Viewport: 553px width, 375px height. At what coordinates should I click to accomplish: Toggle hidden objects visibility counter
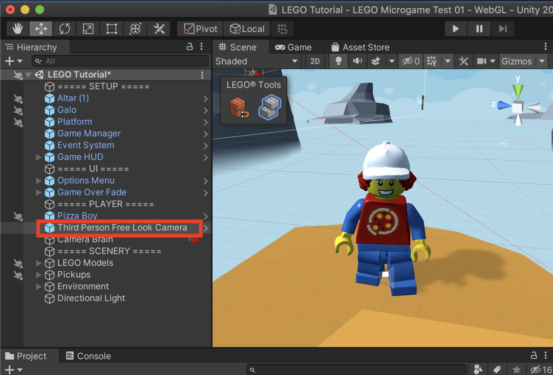coord(411,61)
